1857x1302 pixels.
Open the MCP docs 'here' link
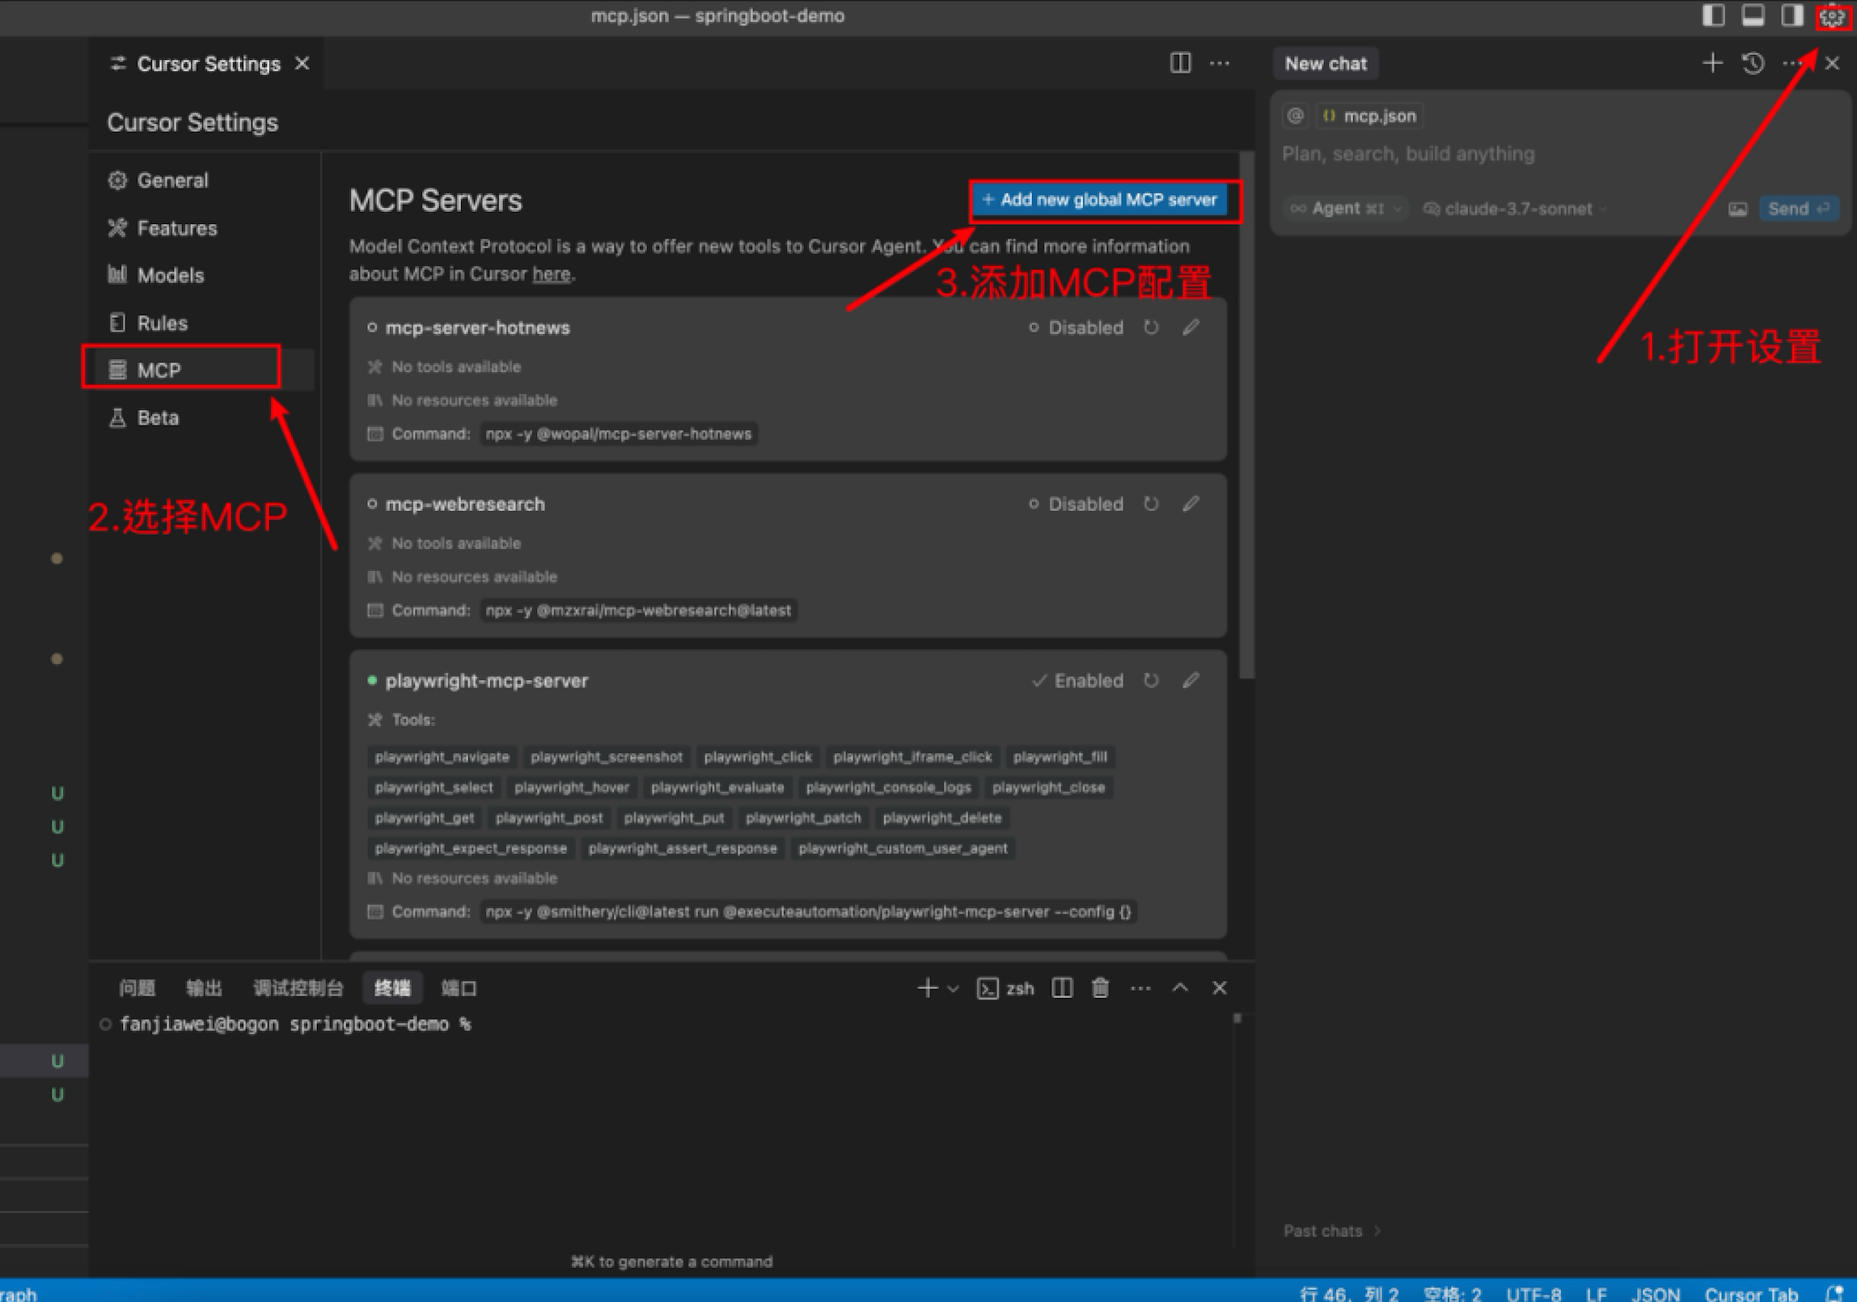551,274
